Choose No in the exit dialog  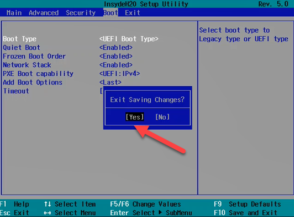[x=162, y=117]
